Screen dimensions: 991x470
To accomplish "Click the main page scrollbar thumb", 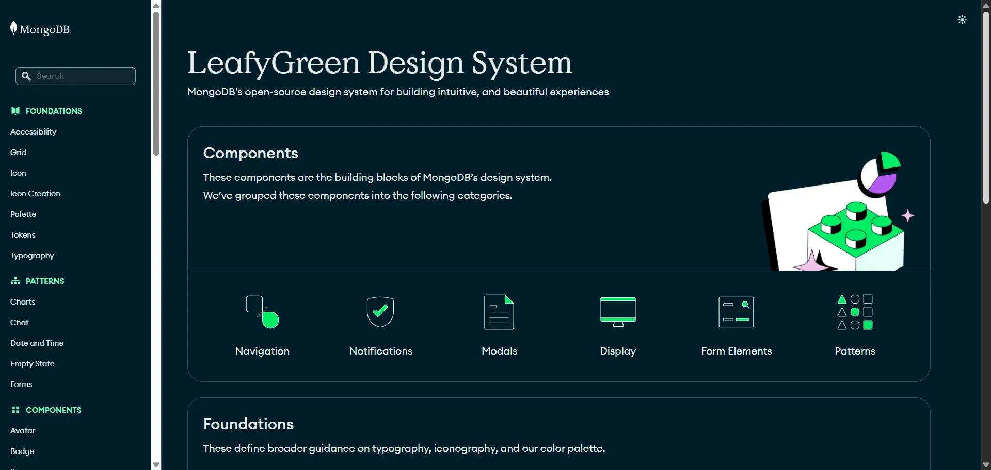I will coord(986,107).
